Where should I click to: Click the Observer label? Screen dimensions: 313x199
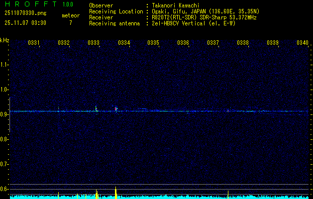pyautogui.click(x=101, y=5)
